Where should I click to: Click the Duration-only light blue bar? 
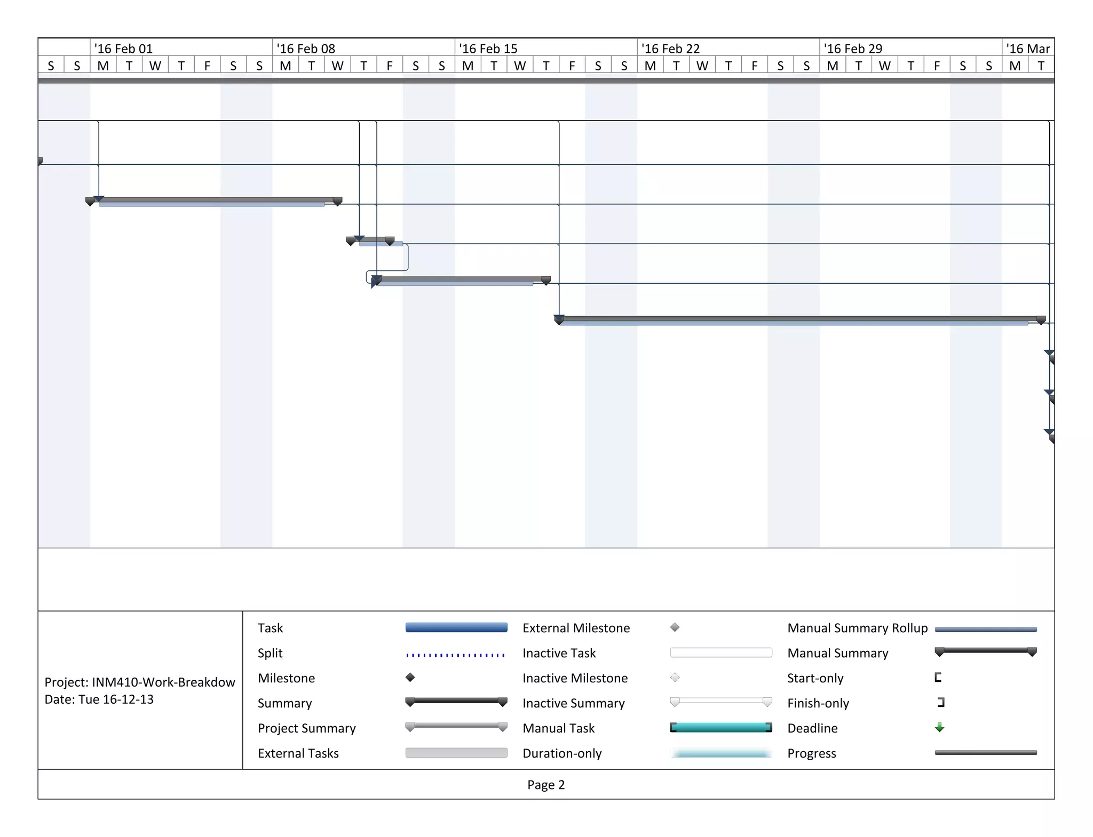(x=720, y=753)
